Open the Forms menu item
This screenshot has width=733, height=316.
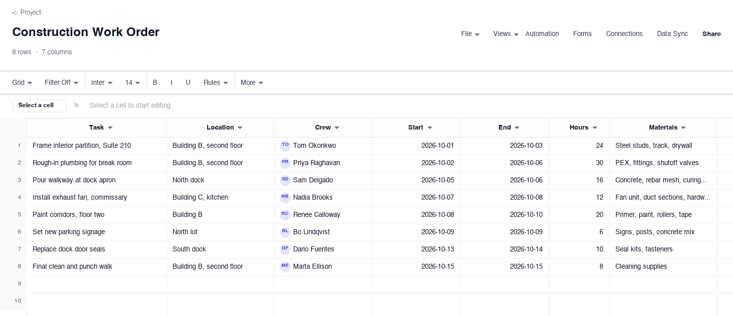[x=582, y=34]
